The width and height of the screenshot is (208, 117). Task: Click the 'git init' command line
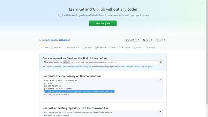point(48,83)
